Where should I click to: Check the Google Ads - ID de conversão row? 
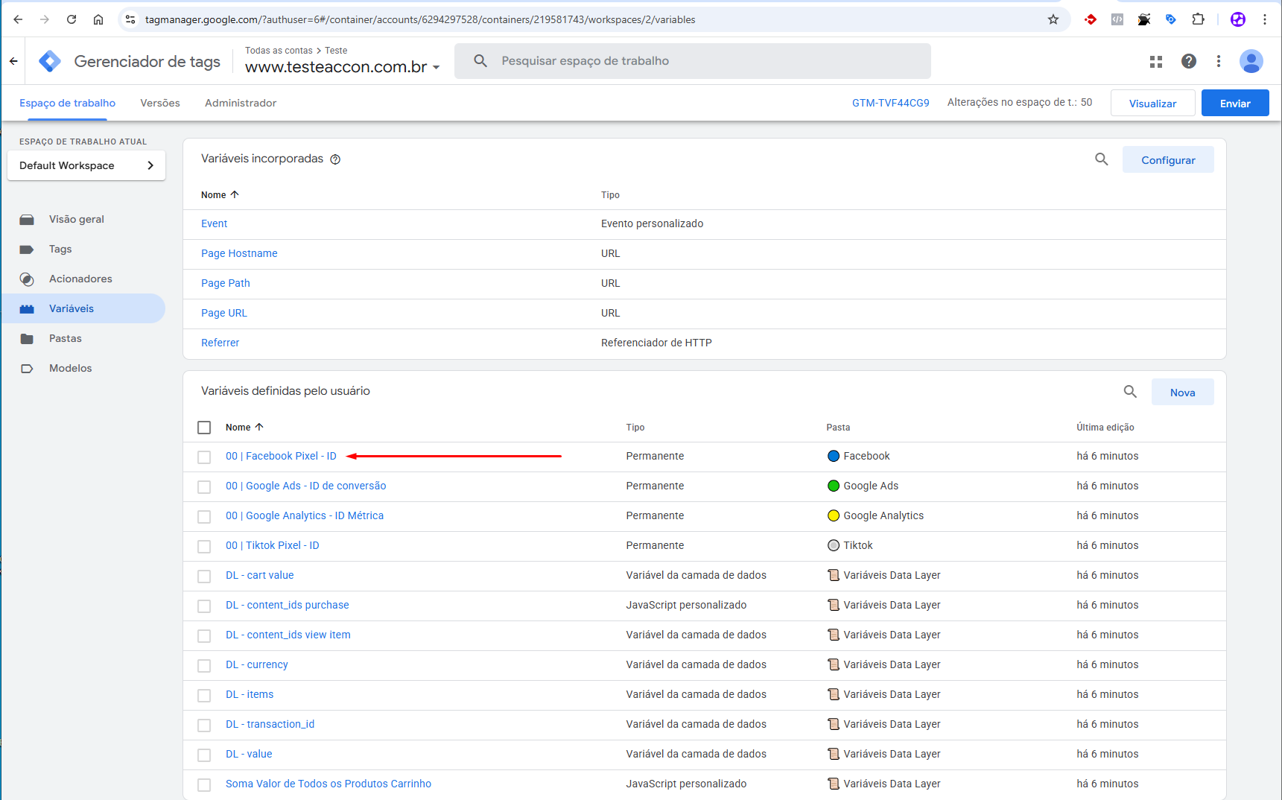click(204, 487)
